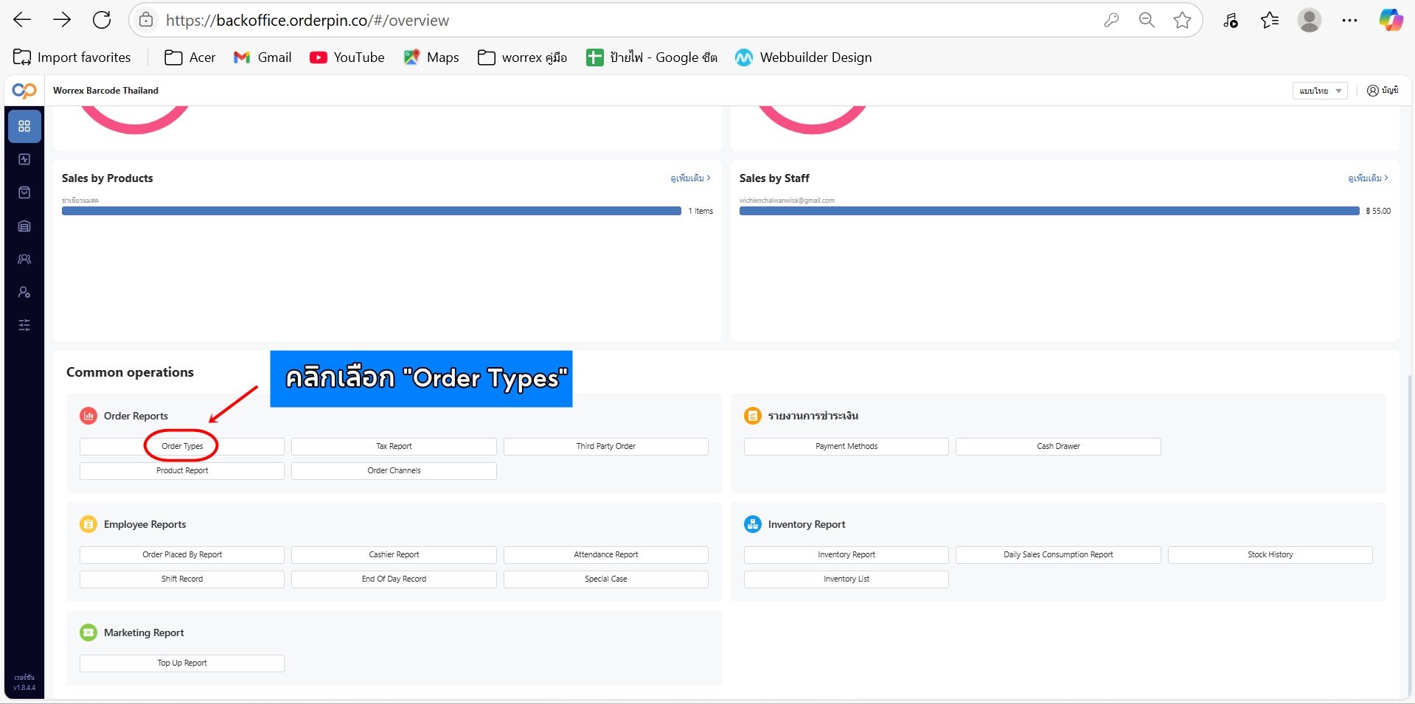
Task: Open the shopping bag sidebar icon
Action: 24,192
